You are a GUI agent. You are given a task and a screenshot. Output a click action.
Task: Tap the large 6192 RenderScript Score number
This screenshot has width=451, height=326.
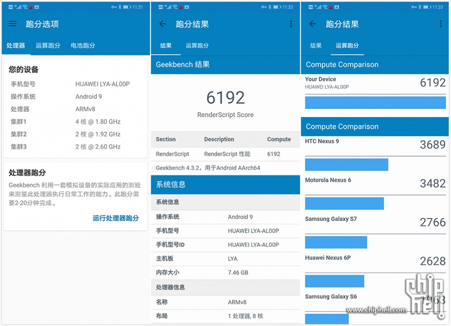[226, 97]
